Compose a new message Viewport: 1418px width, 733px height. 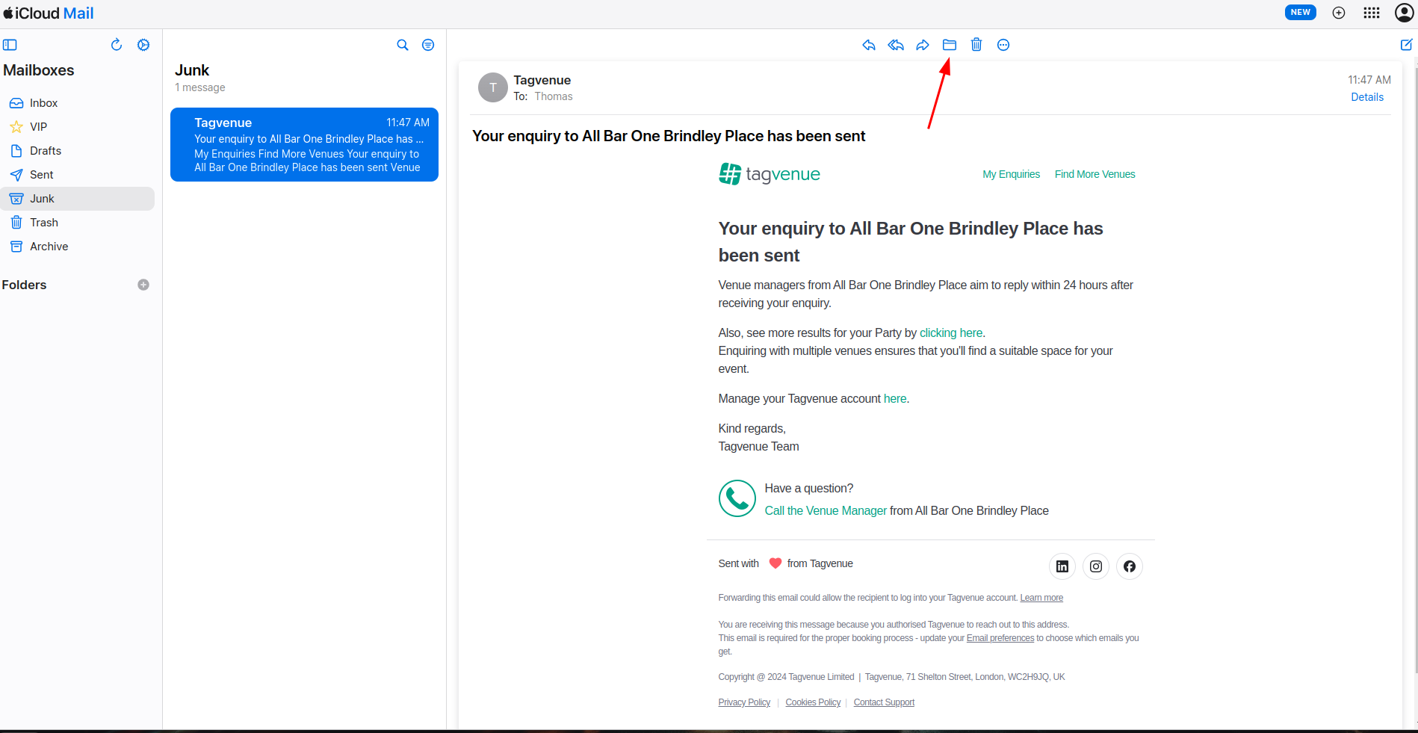[1406, 45]
